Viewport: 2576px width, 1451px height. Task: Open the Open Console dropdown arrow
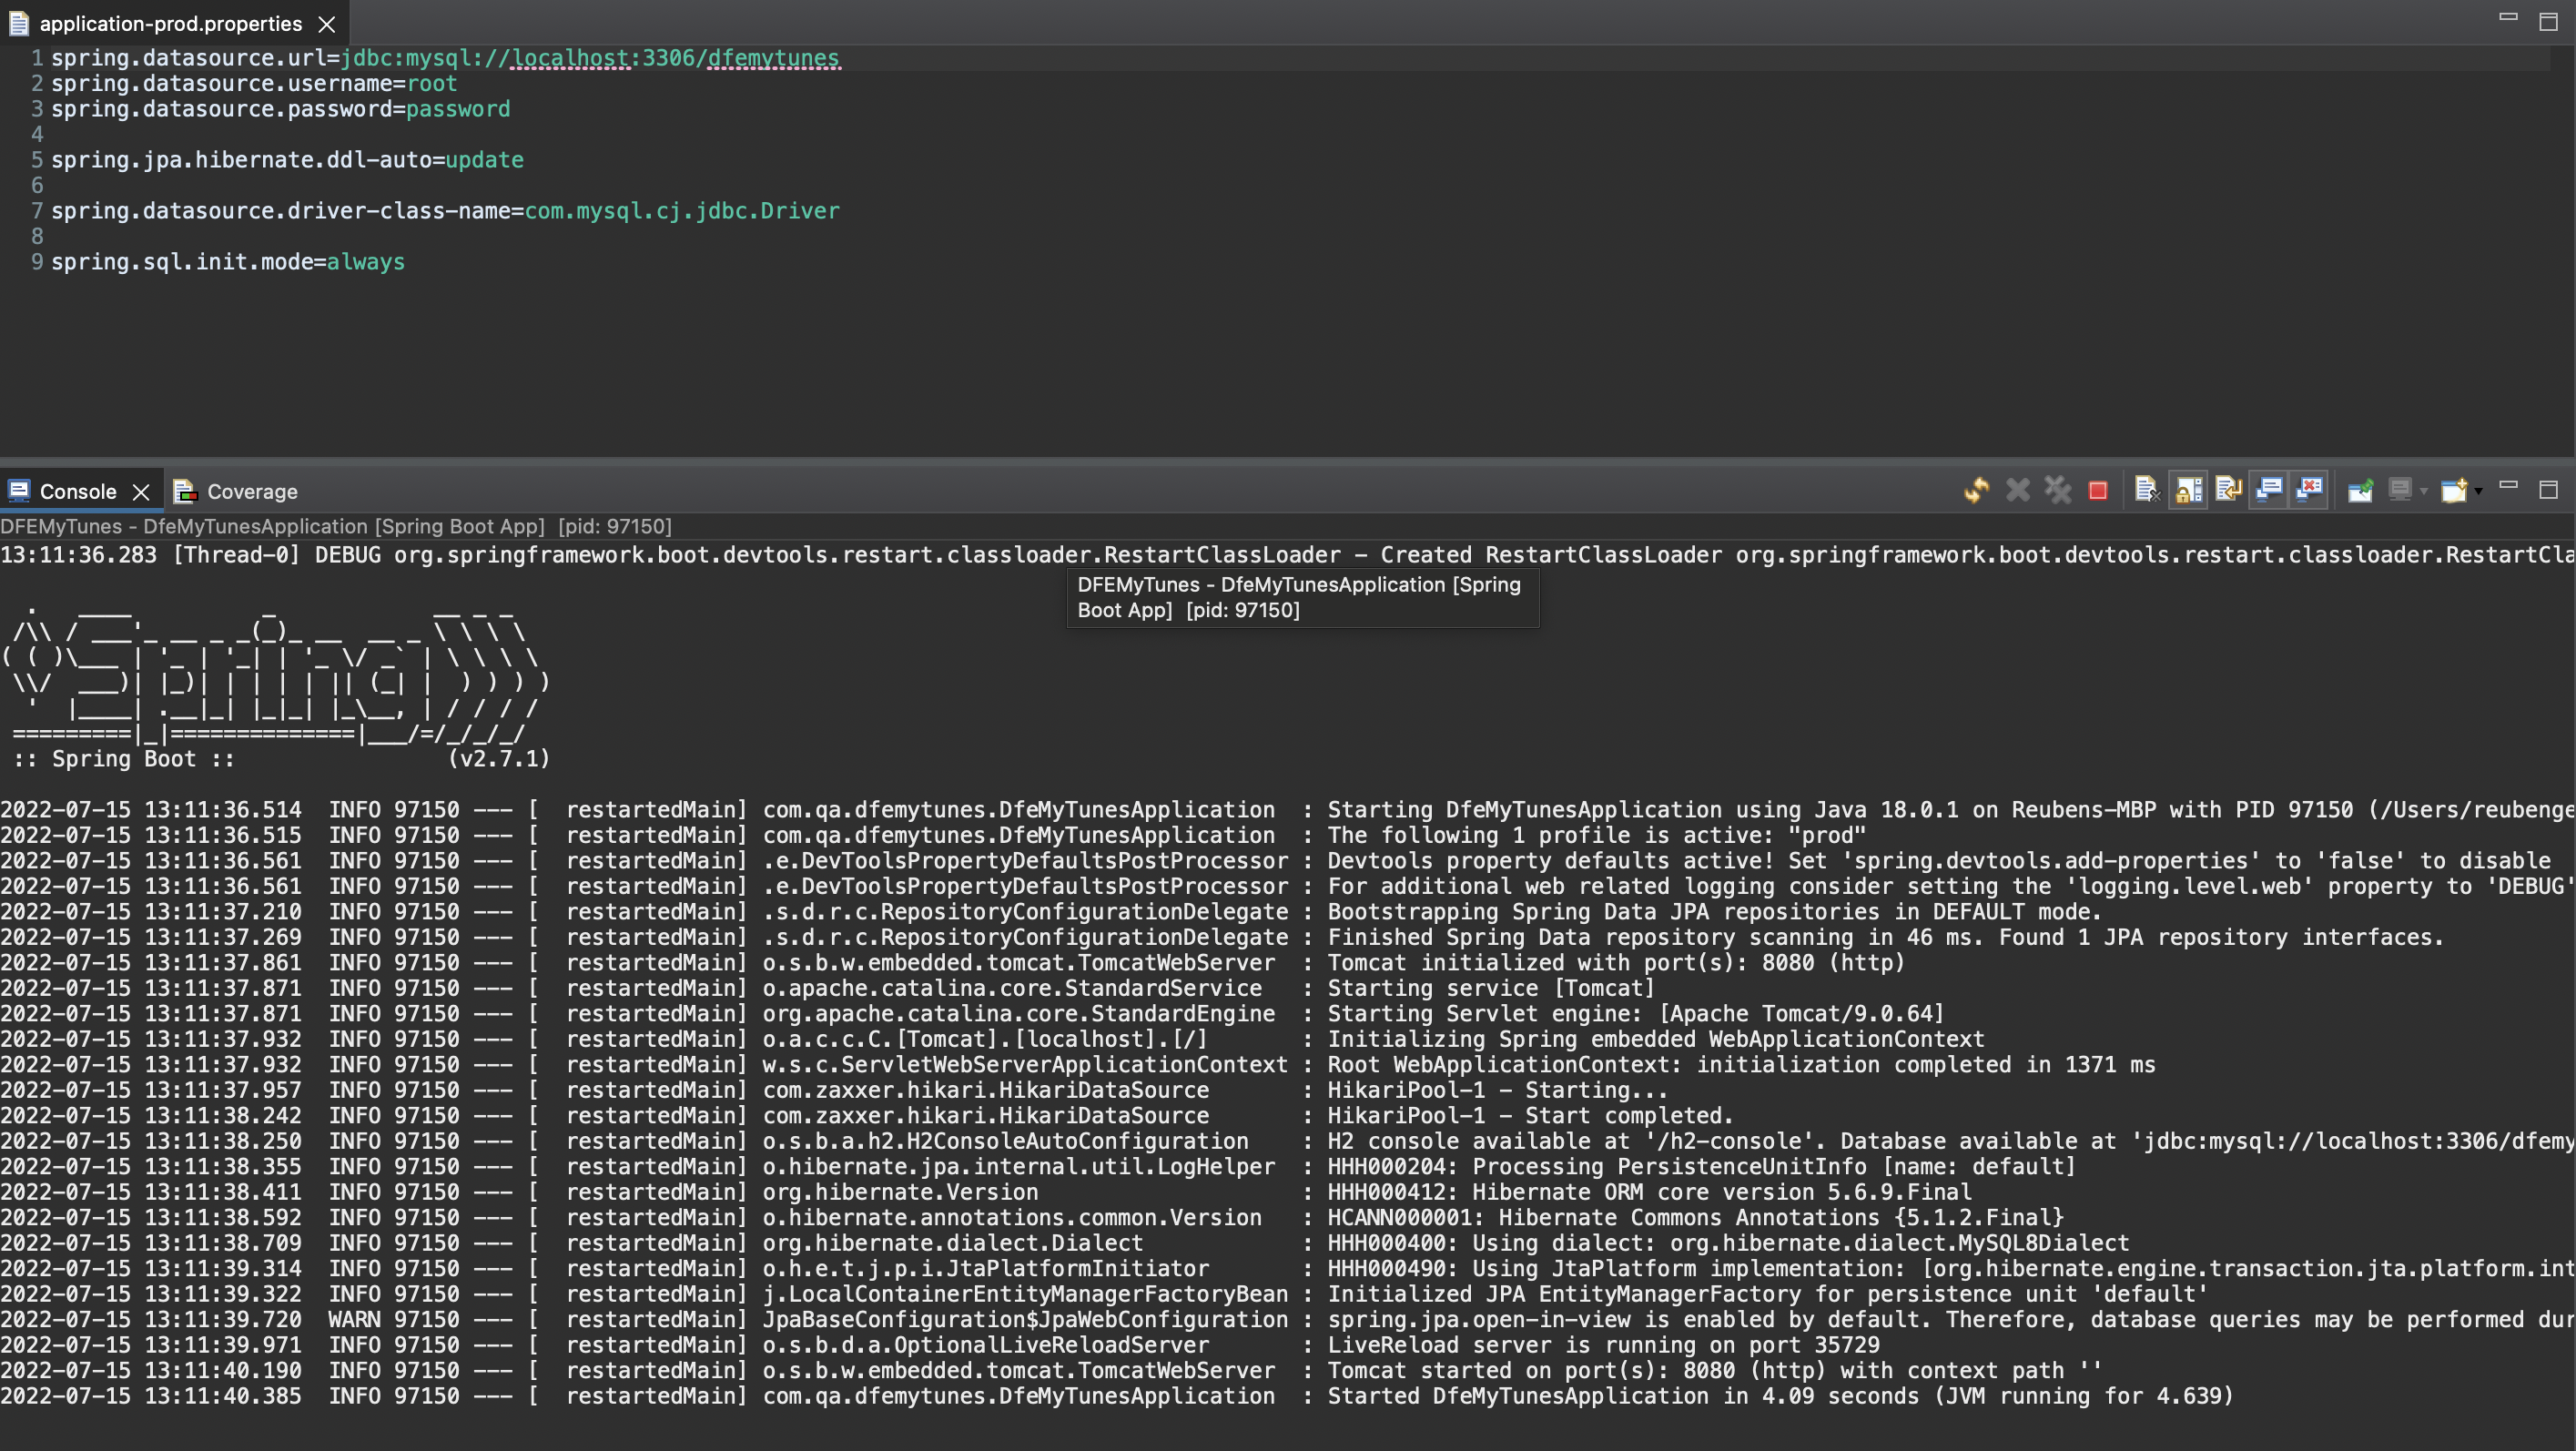[2479, 491]
